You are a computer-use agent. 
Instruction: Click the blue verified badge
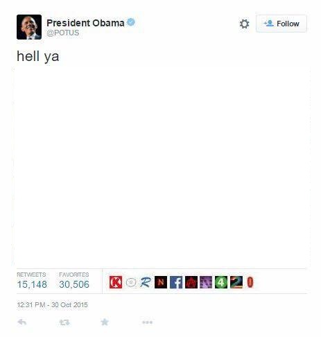[131, 22]
